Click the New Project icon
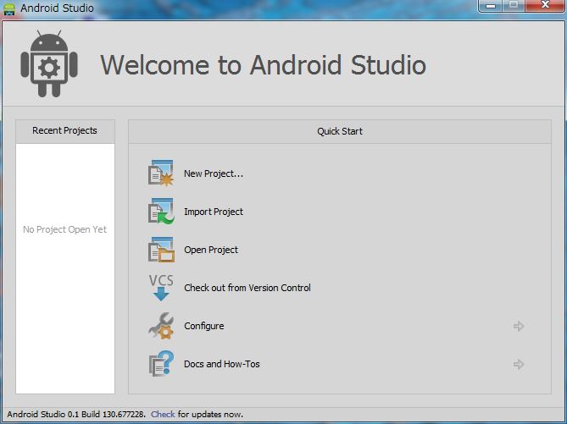 pyautogui.click(x=161, y=173)
